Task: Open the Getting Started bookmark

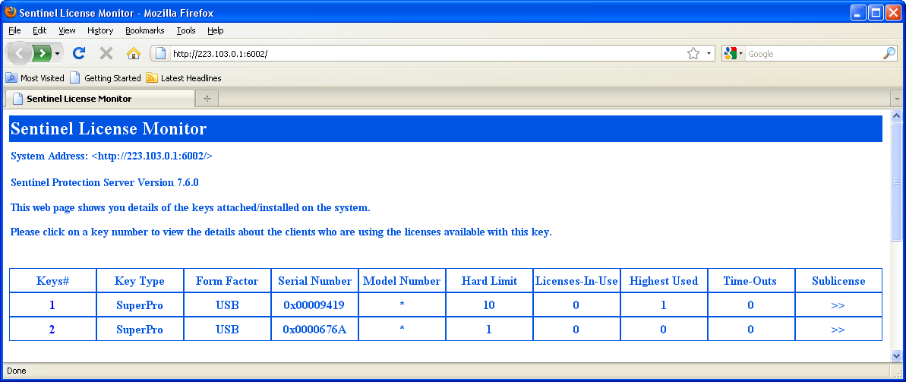Action: [x=106, y=78]
